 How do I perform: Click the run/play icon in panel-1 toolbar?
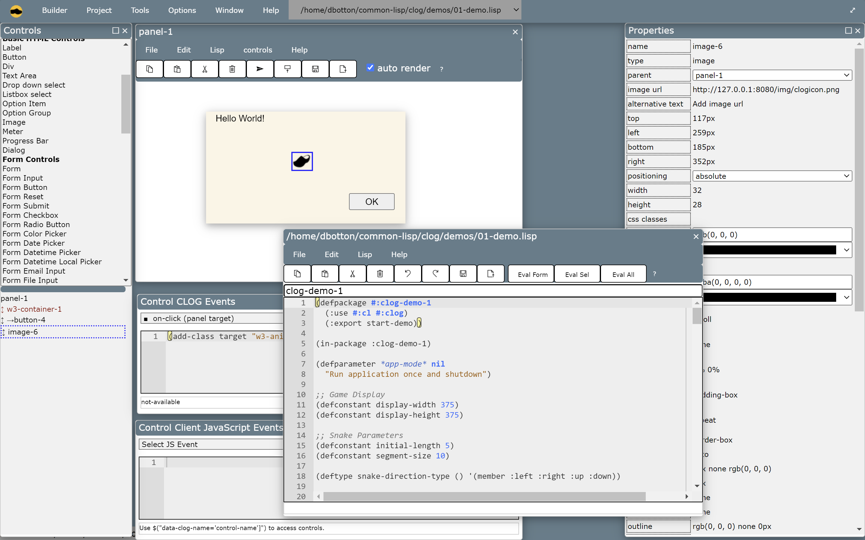pyautogui.click(x=260, y=68)
